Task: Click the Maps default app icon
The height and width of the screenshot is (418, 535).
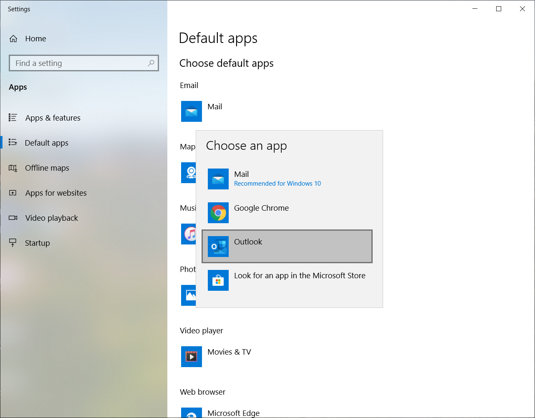Action: (188, 173)
